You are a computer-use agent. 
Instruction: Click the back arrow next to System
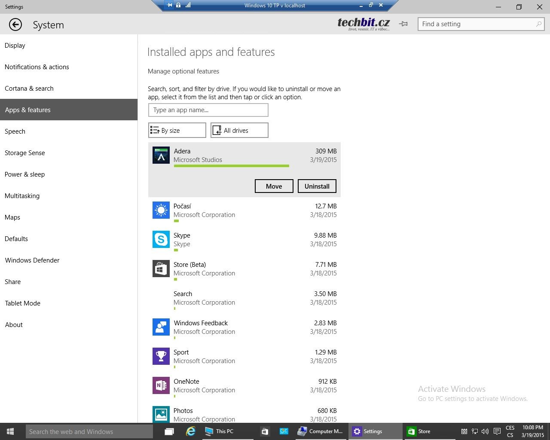point(15,24)
